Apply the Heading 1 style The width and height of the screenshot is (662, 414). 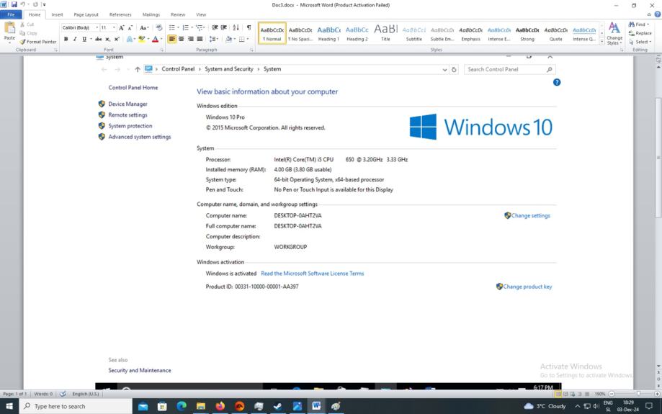click(328, 33)
